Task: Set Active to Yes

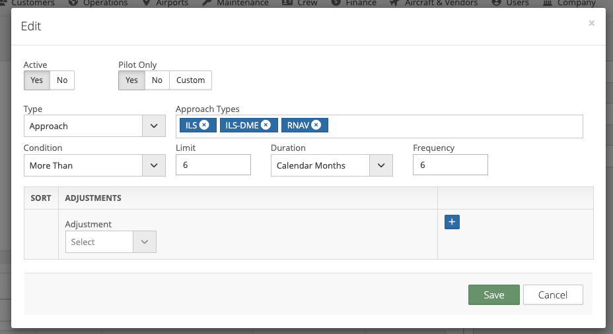Action: coord(37,80)
